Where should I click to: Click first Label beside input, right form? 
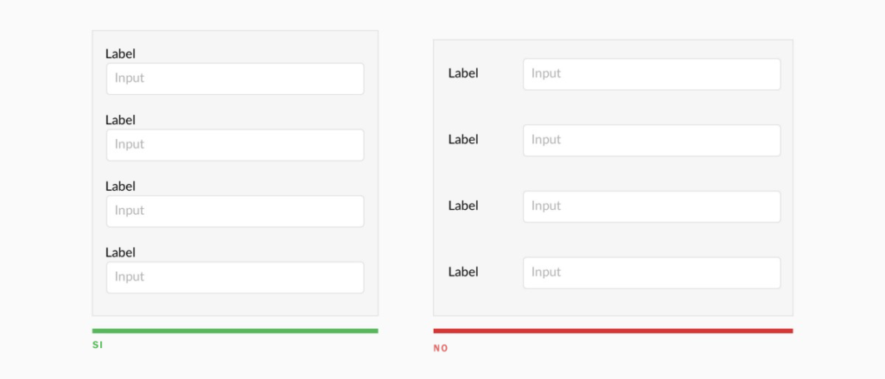[463, 73]
